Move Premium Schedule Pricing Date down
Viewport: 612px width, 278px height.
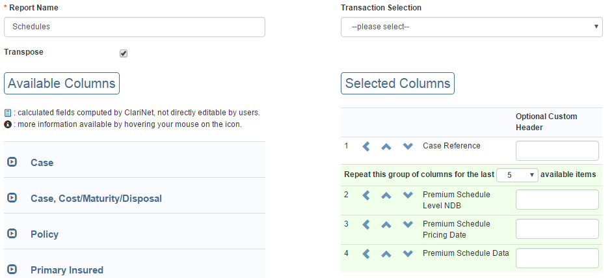[x=408, y=225]
